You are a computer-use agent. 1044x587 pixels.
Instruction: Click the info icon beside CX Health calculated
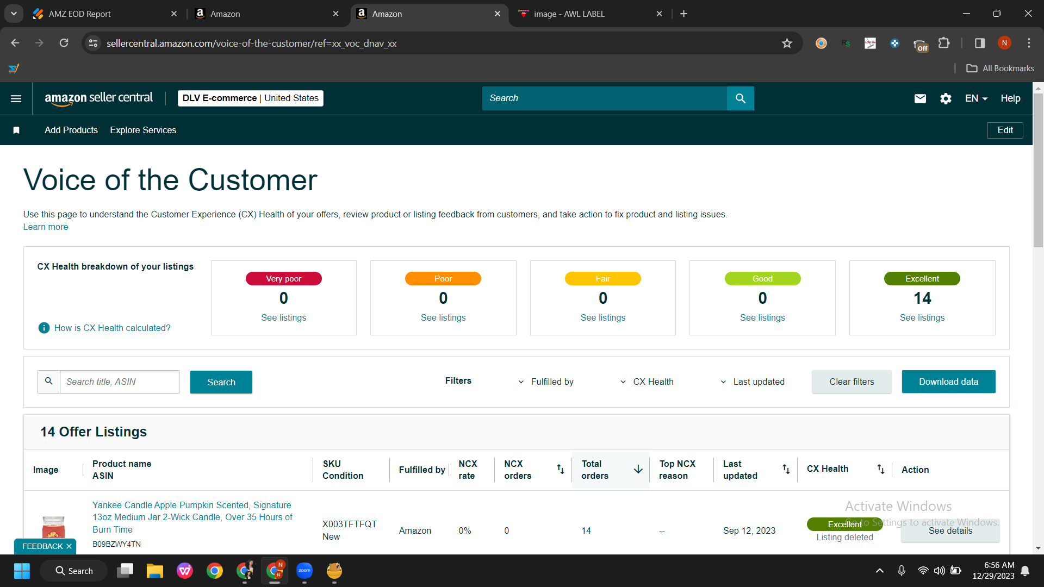point(44,328)
